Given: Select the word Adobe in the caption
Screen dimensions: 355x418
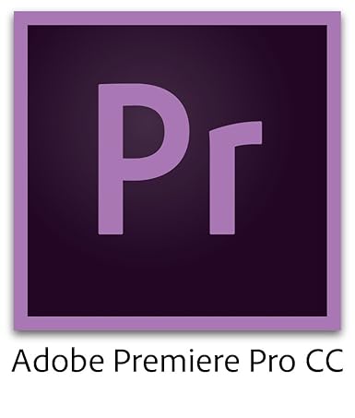Looking at the screenshot, I should [x=58, y=360].
